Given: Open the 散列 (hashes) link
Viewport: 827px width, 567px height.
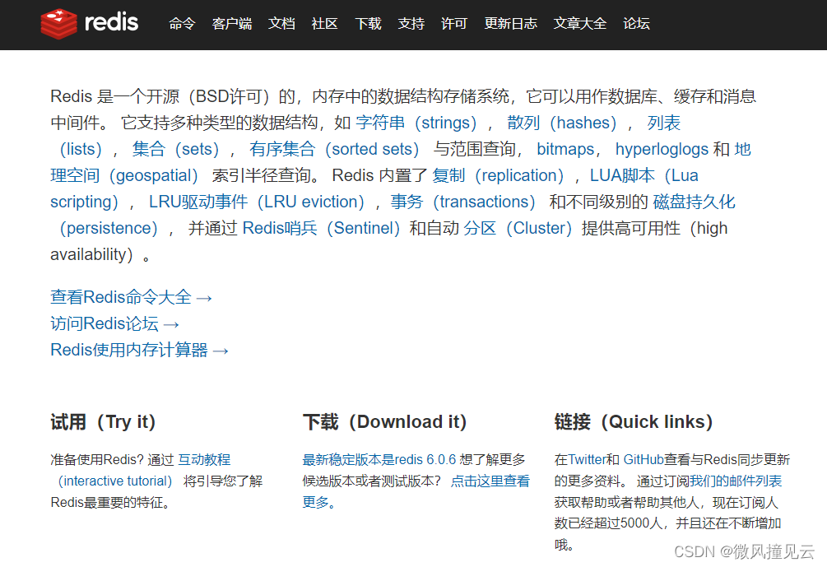Looking at the screenshot, I should pos(562,123).
